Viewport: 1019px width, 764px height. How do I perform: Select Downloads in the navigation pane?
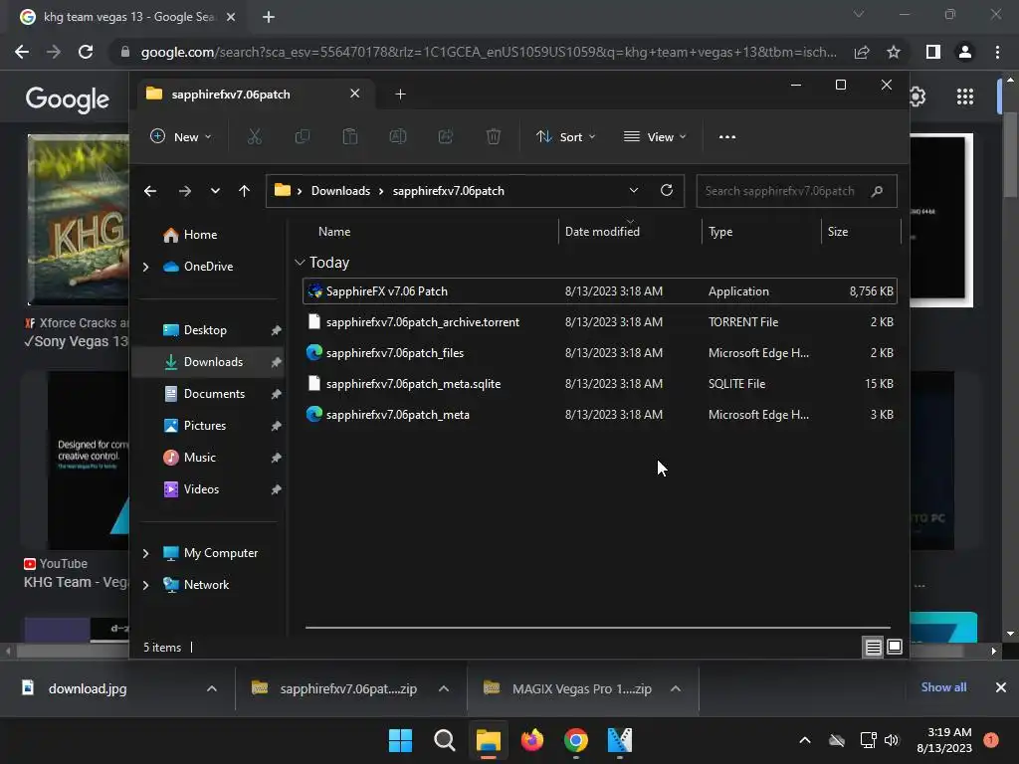(208, 362)
